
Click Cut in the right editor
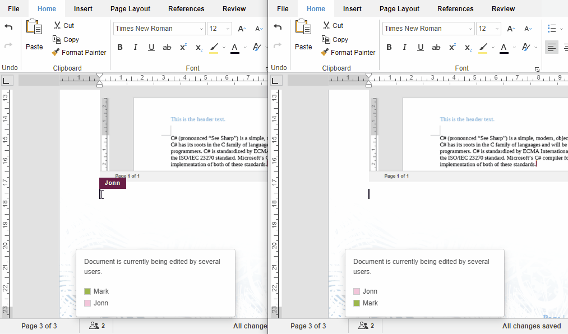point(332,25)
